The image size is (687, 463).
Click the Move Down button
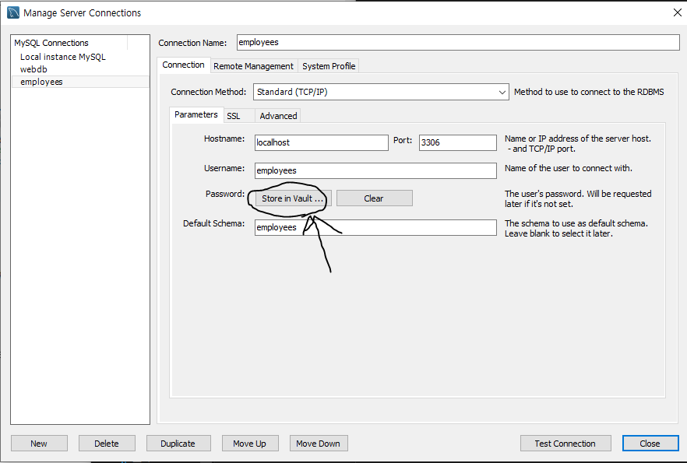(318, 444)
